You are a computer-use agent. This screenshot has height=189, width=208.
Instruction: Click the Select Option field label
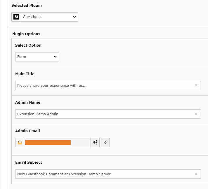pyautogui.click(x=28, y=45)
